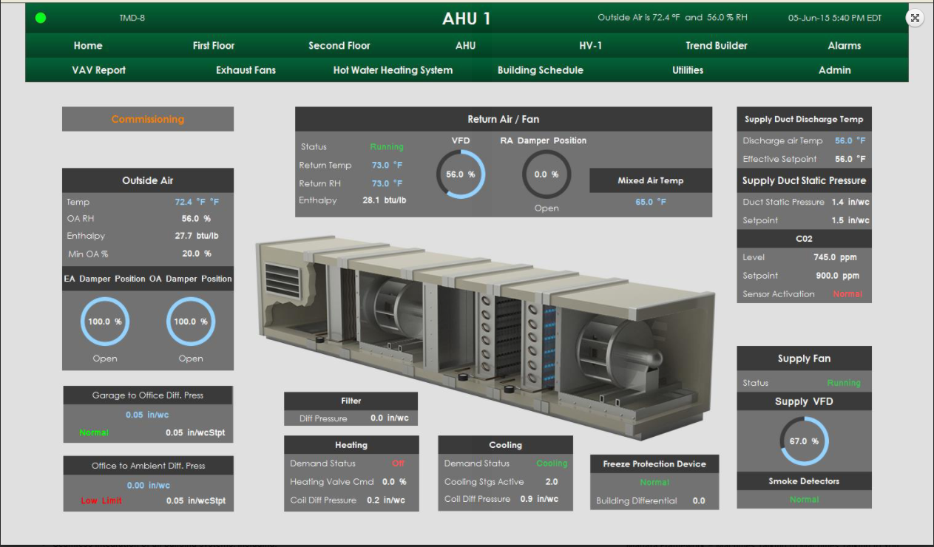Click Duct Static Pressure 1.4 in/wc

[850, 202]
